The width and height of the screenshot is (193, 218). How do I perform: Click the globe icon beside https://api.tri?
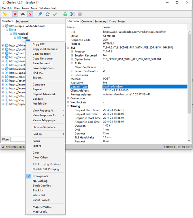7,80
